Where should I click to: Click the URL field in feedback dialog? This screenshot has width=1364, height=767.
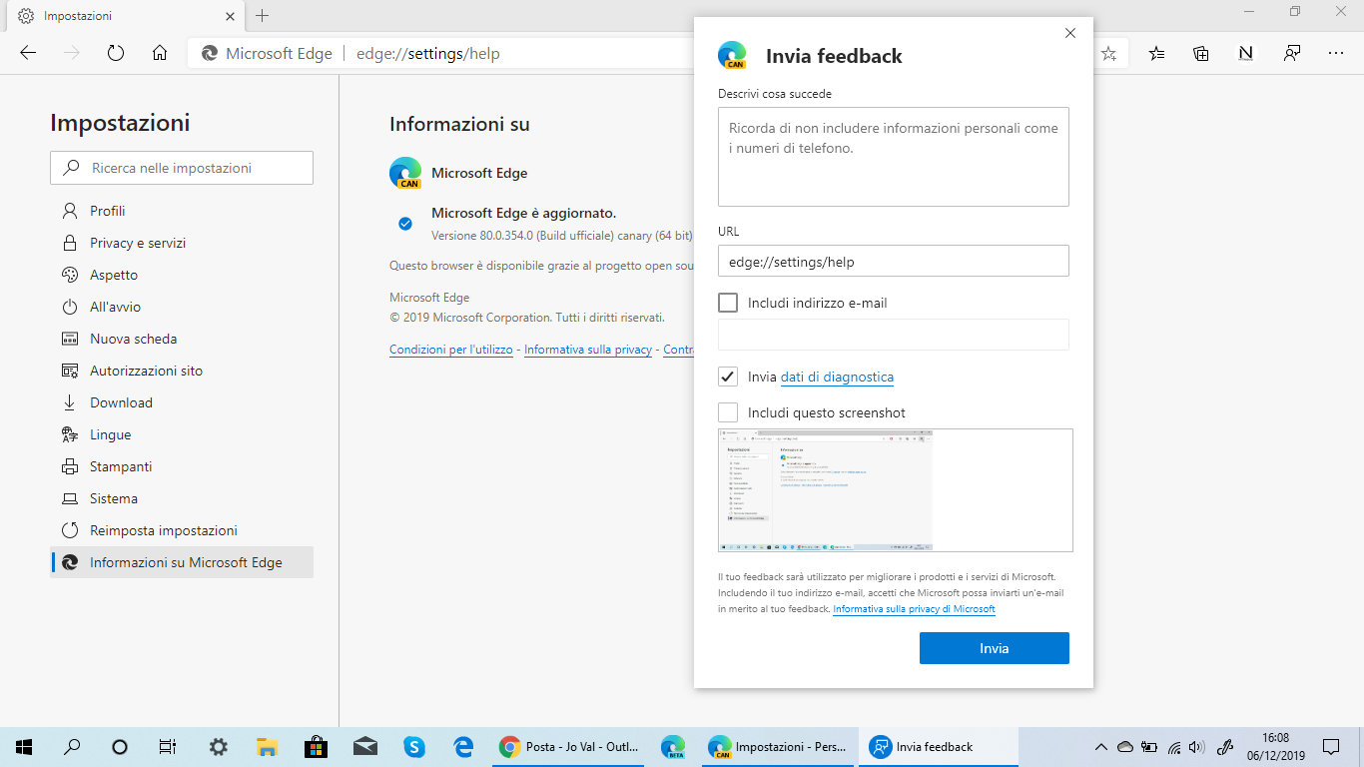(894, 261)
